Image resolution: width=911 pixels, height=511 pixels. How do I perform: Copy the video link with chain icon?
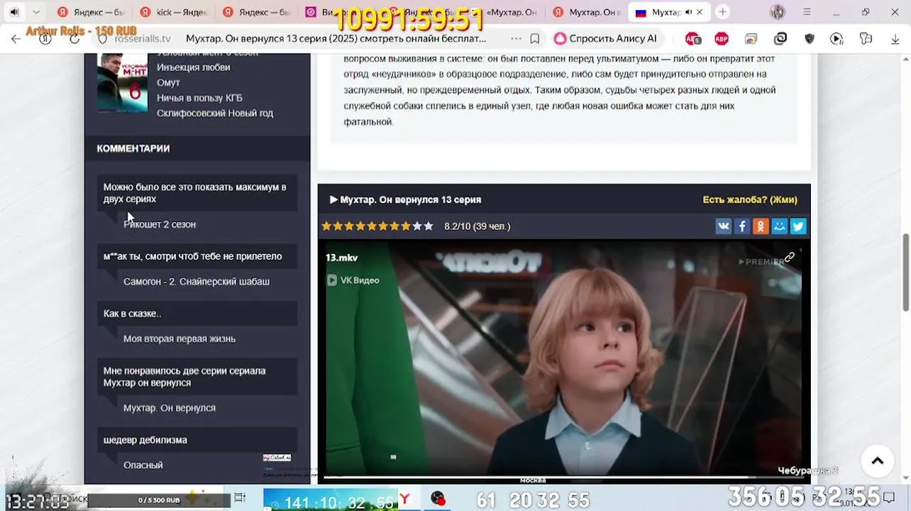coord(789,257)
